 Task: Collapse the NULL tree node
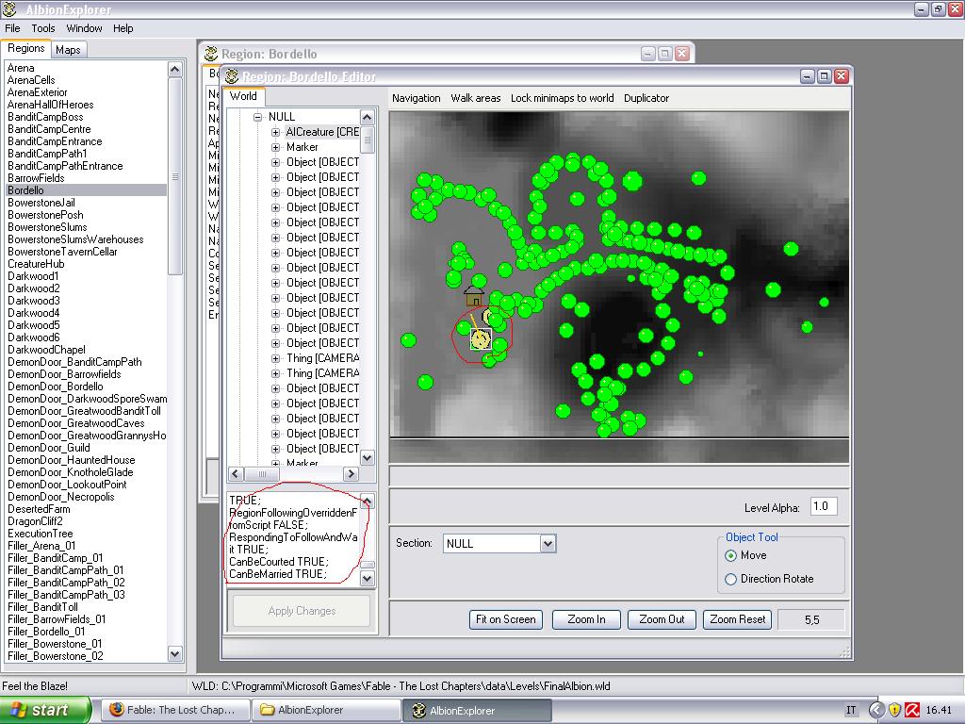tap(257, 117)
